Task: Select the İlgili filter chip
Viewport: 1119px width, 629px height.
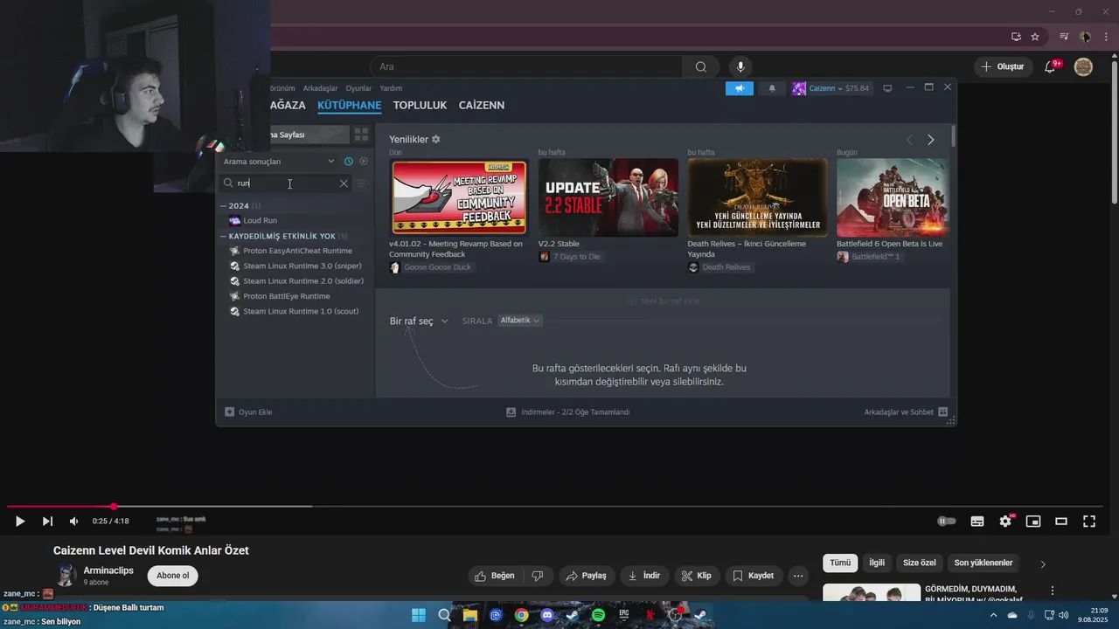Action: (877, 563)
